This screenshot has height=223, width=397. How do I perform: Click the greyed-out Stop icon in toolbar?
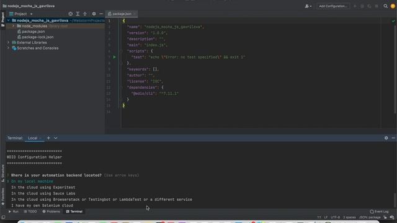tap(377, 6)
